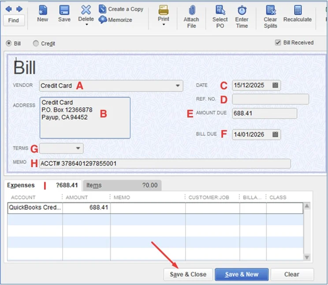Click the Delete X icon

[86, 10]
